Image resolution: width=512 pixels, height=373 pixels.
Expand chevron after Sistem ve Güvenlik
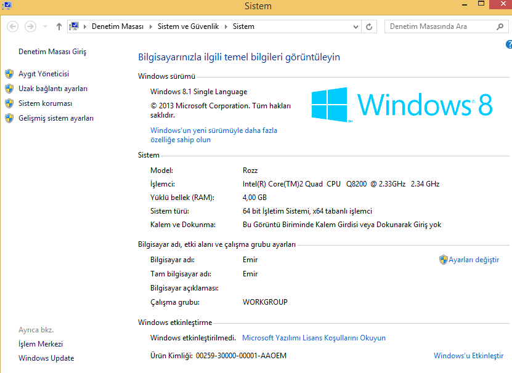pyautogui.click(x=226, y=26)
